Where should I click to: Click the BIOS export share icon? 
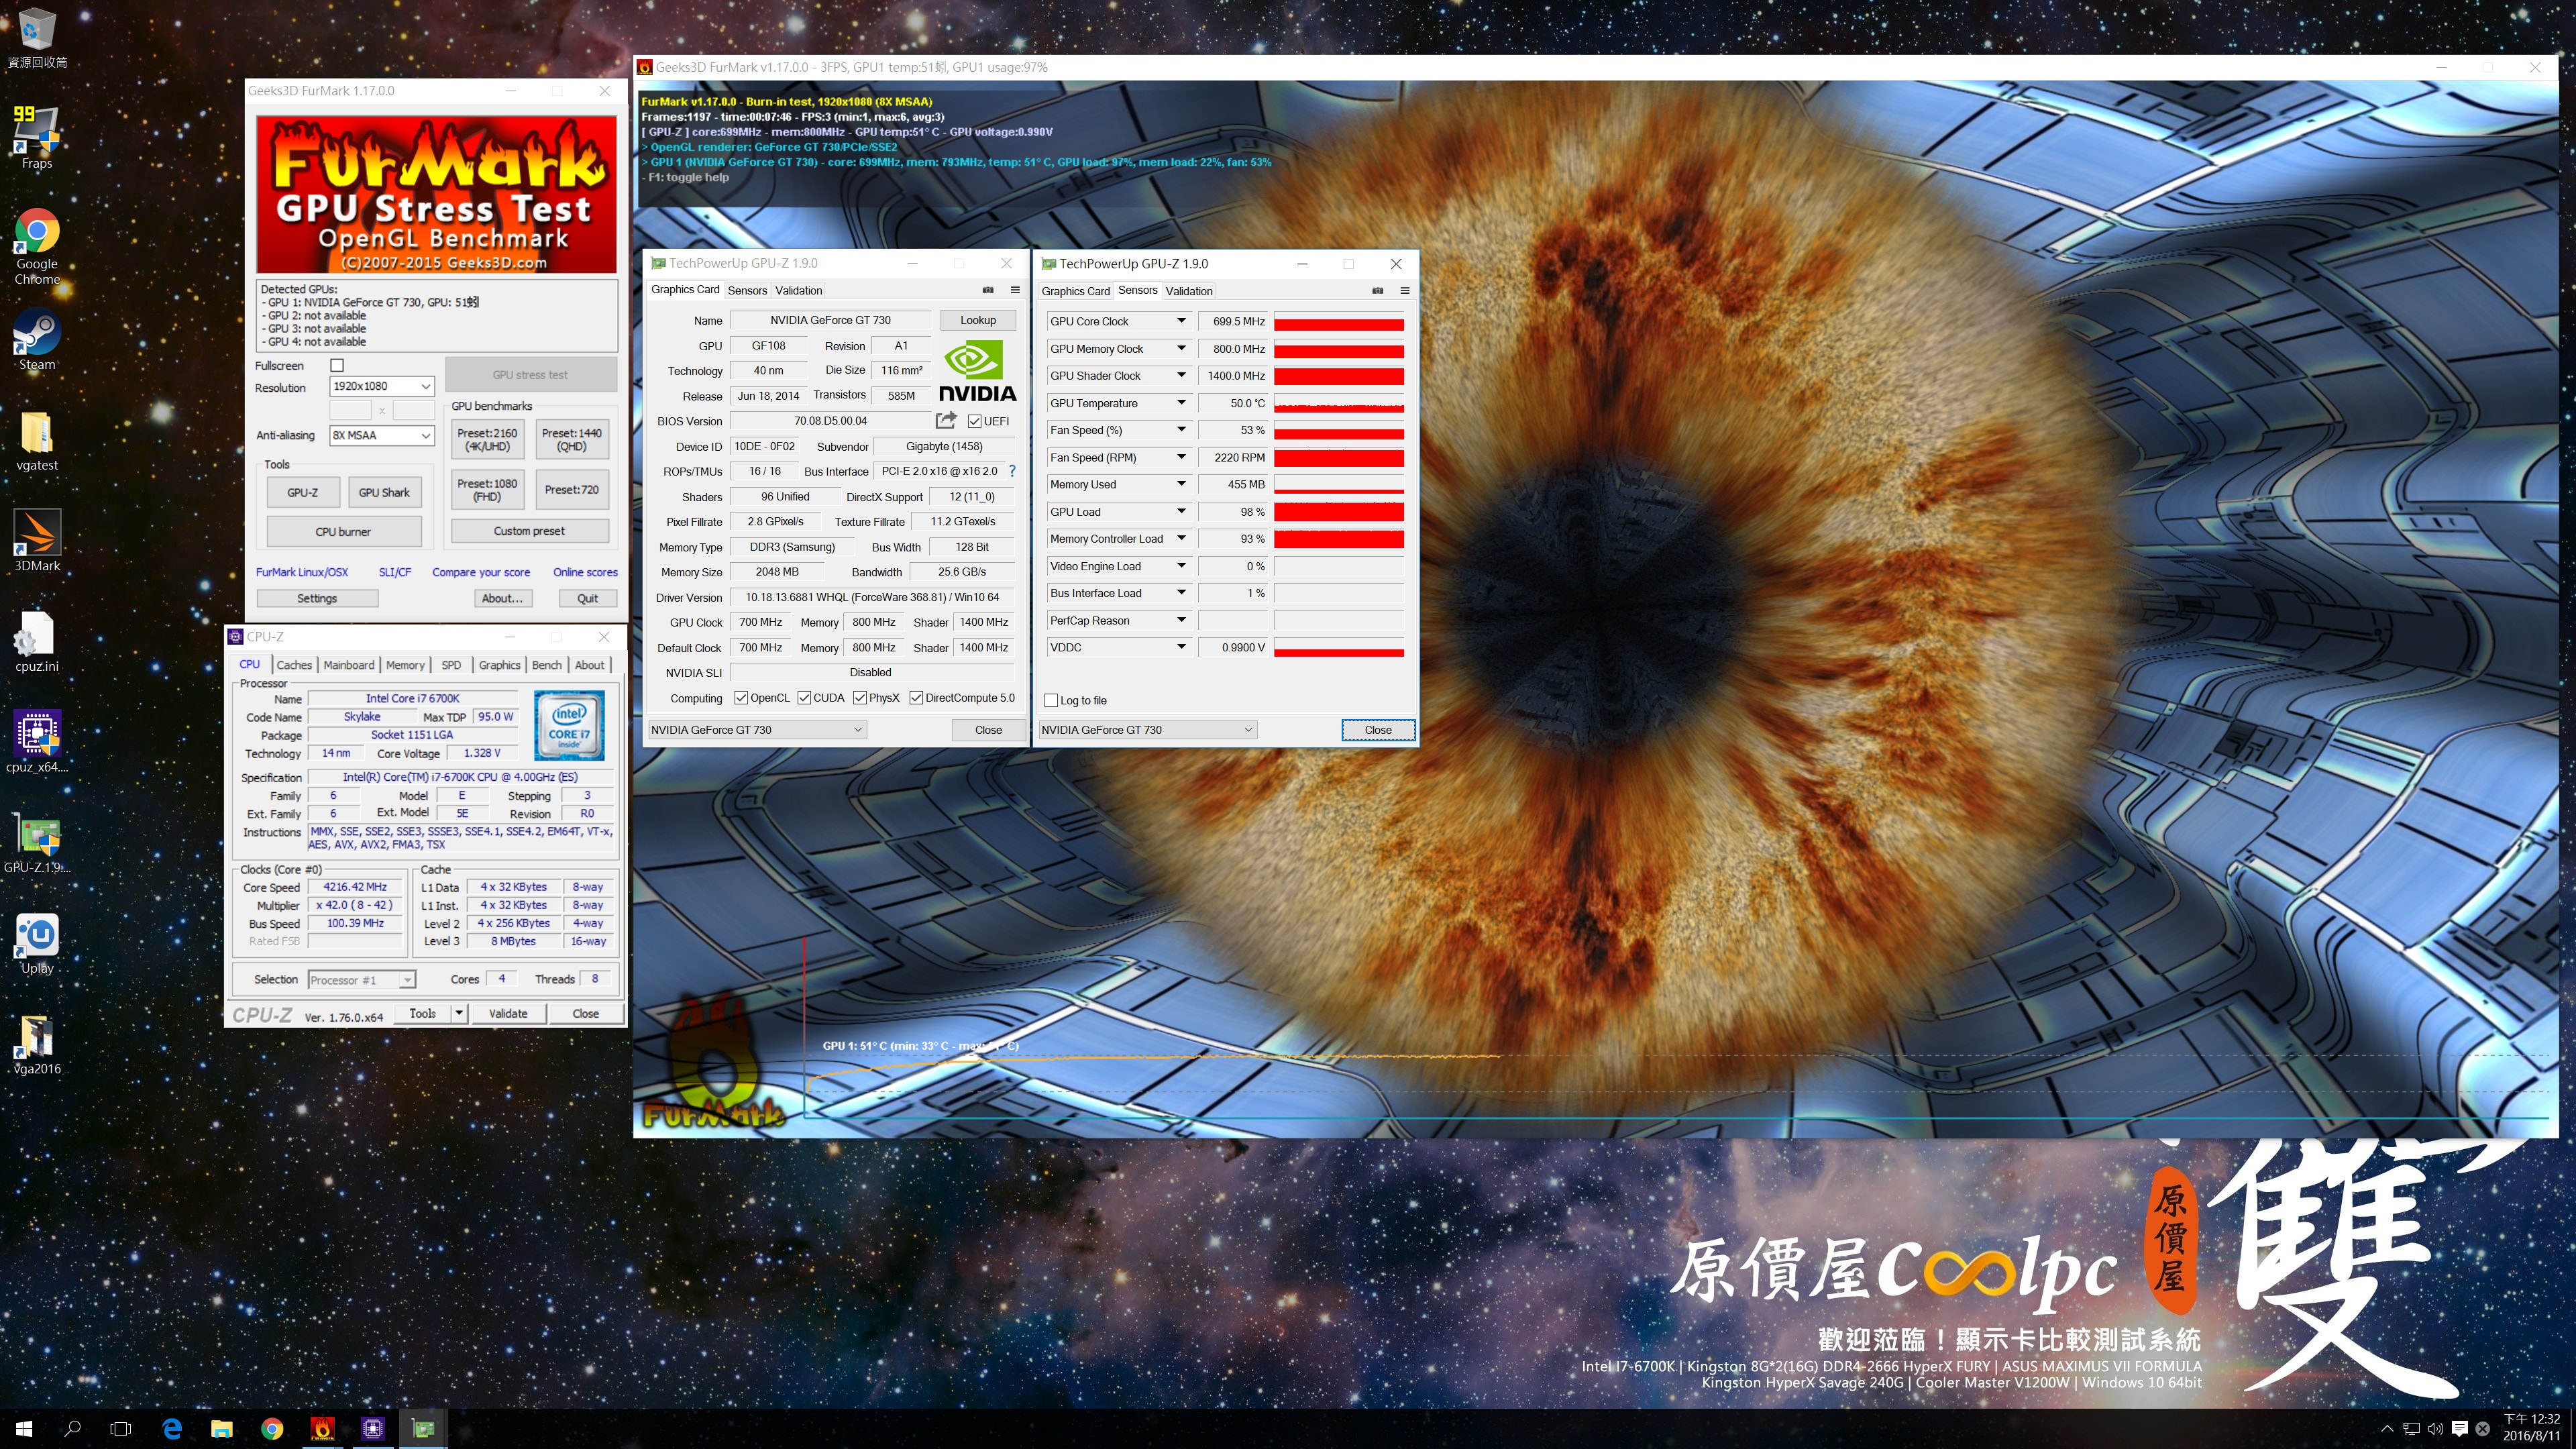(x=946, y=420)
